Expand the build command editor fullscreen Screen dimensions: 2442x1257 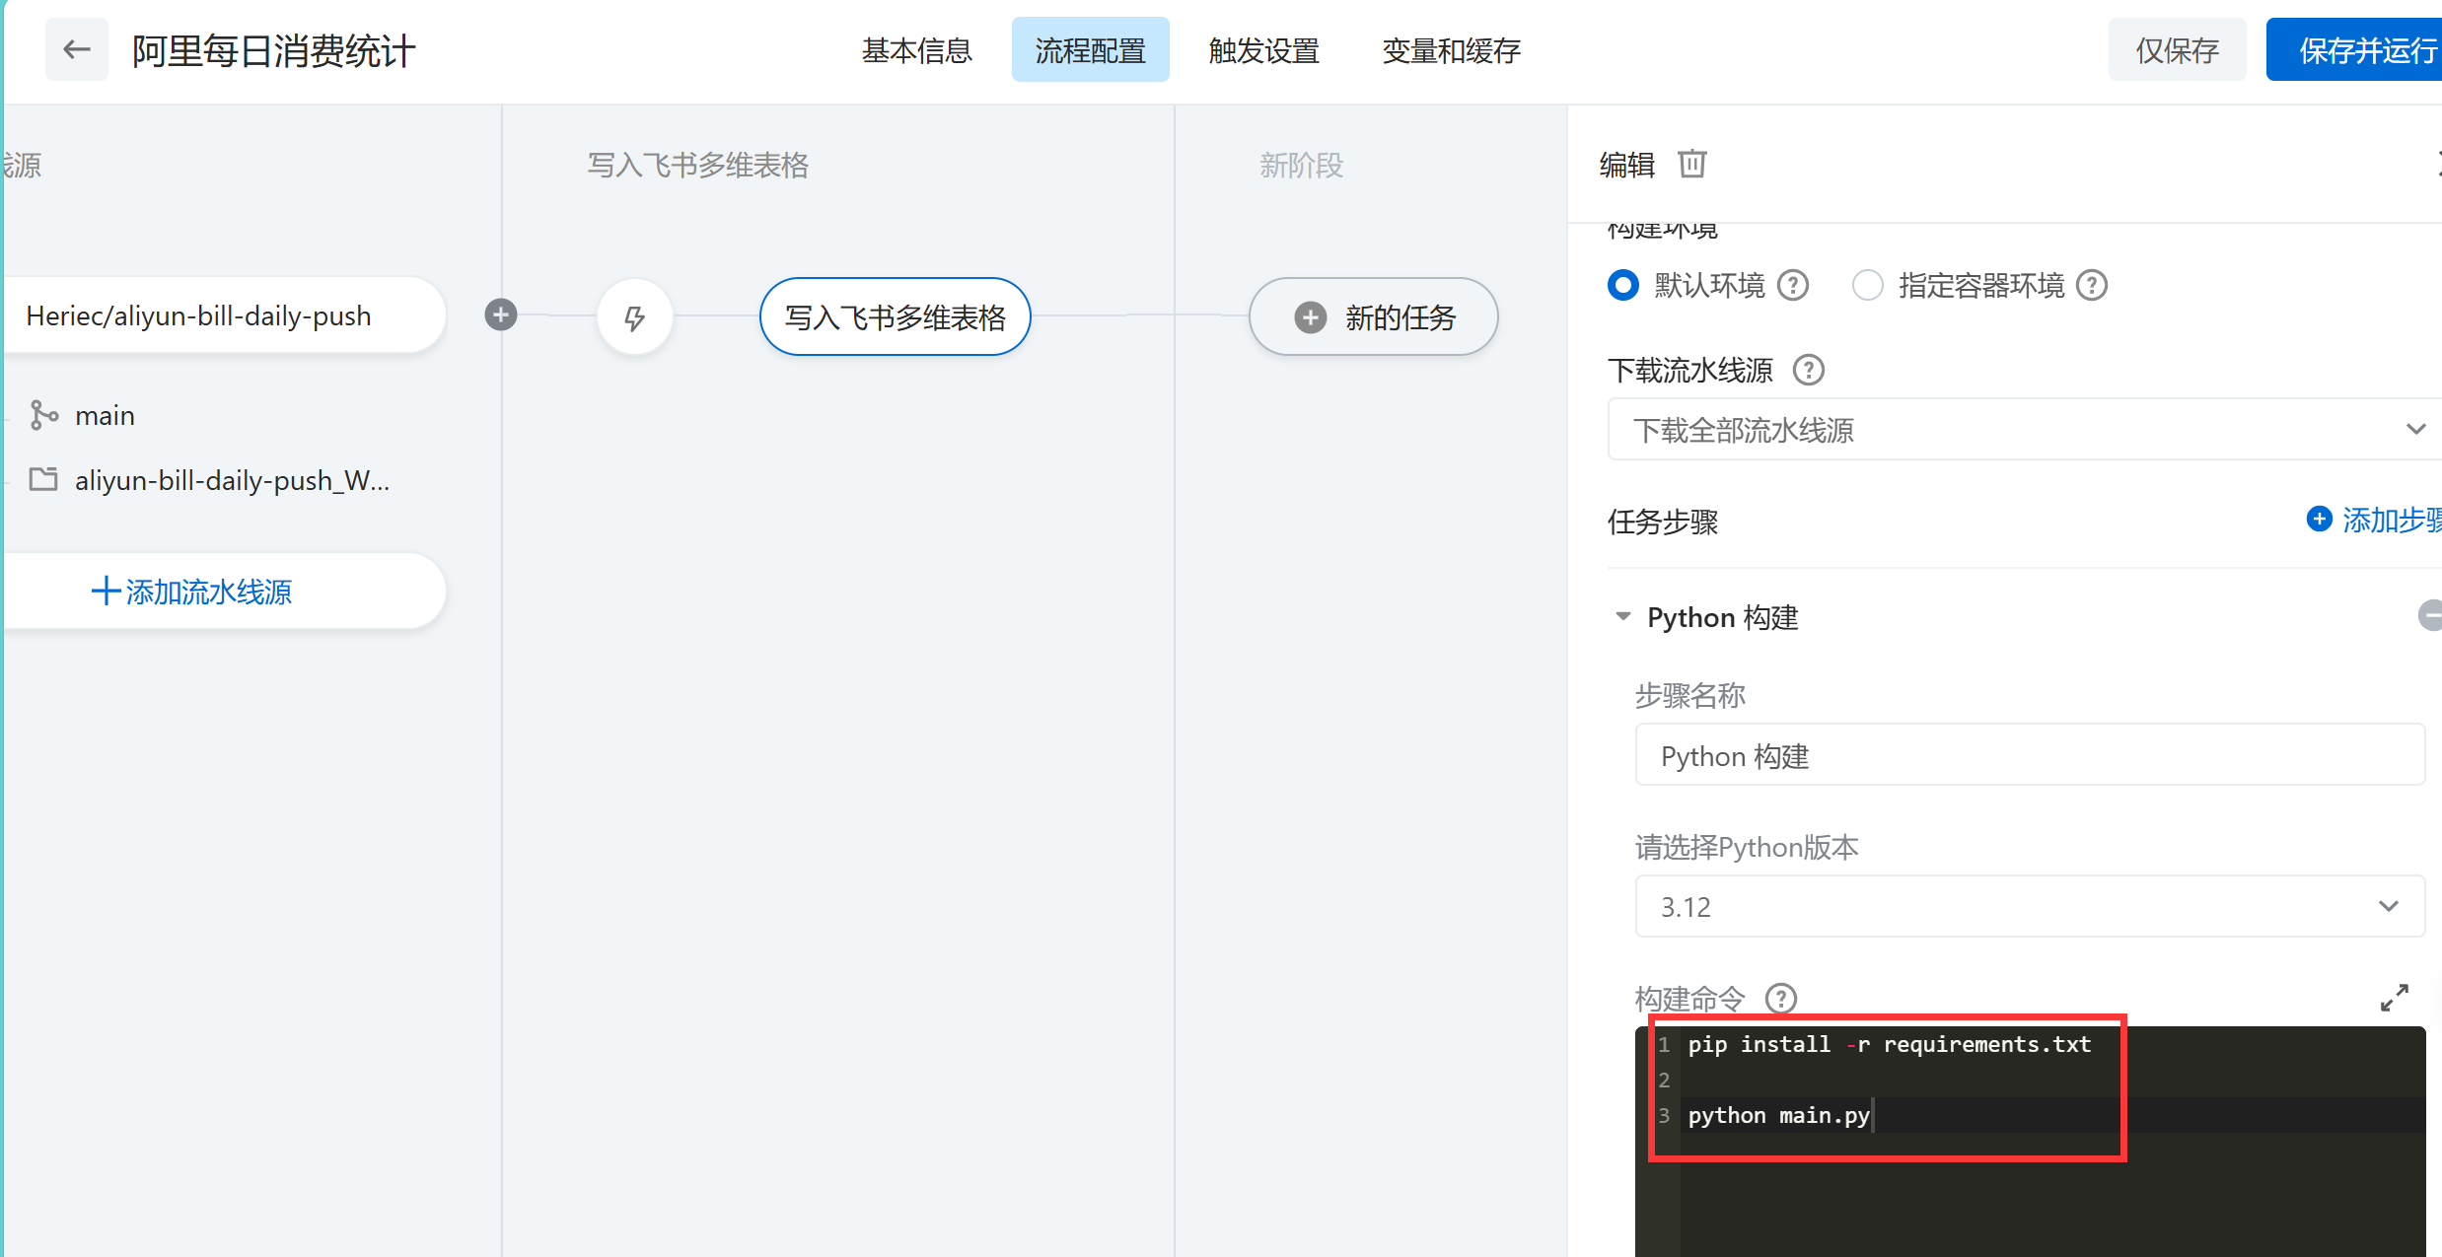pyautogui.click(x=2394, y=998)
